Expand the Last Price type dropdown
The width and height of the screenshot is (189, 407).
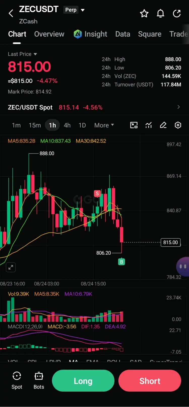(x=35, y=54)
